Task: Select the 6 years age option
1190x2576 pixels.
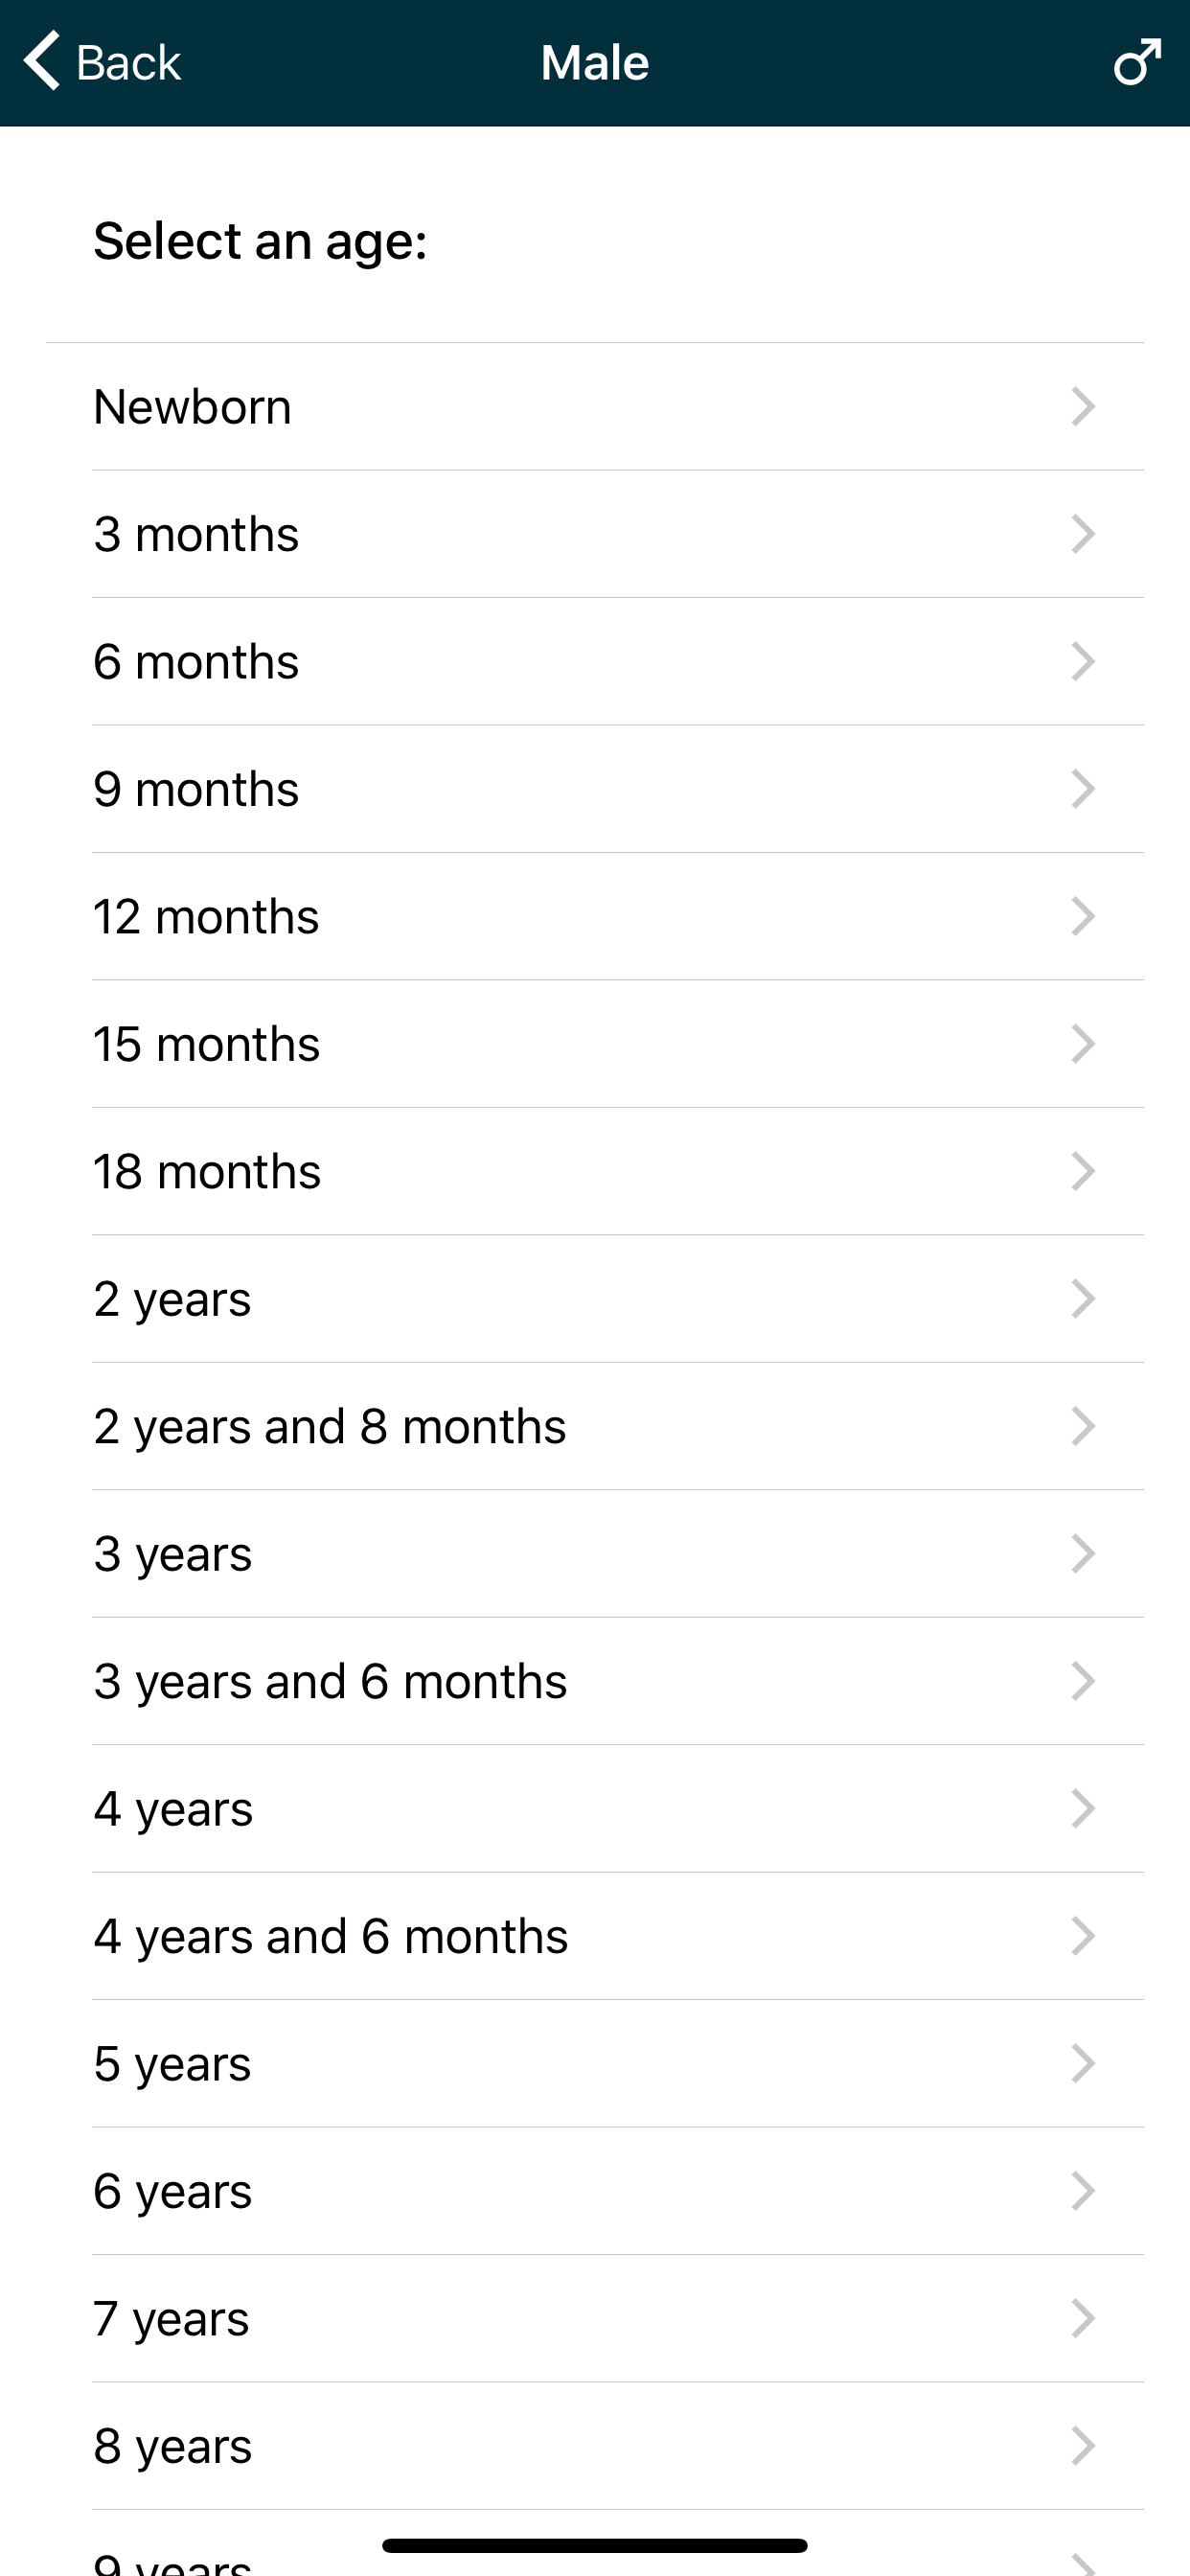Action: pos(173,2191)
